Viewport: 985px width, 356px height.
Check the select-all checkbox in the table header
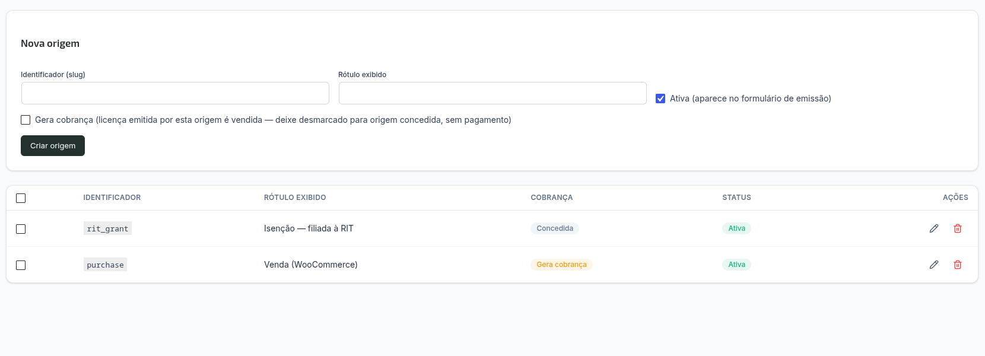(x=21, y=198)
